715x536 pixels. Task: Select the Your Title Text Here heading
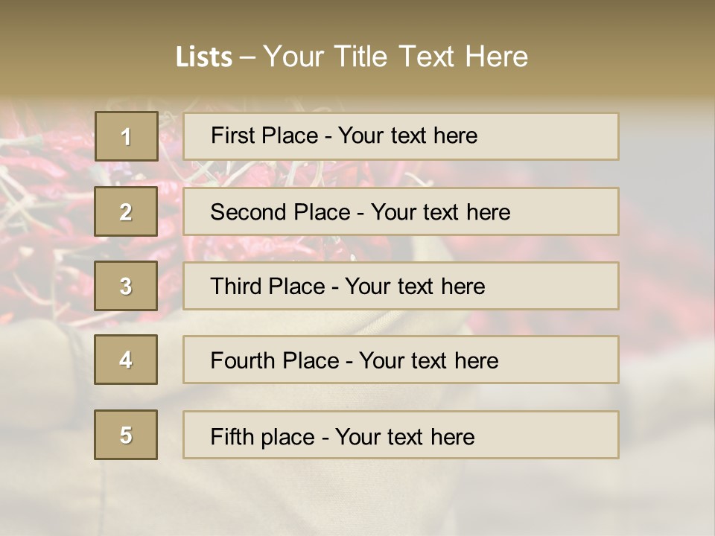(395, 57)
